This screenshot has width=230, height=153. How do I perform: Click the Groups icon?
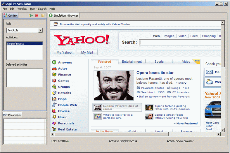pos(54,87)
